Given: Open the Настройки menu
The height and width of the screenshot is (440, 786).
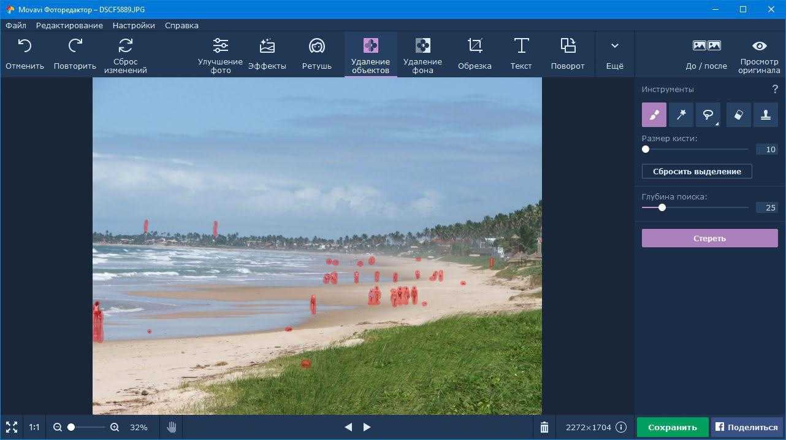Looking at the screenshot, I should pos(134,26).
